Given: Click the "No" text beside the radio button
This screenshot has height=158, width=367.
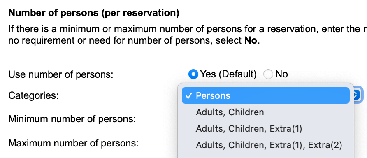Looking at the screenshot, I should click(x=281, y=74).
